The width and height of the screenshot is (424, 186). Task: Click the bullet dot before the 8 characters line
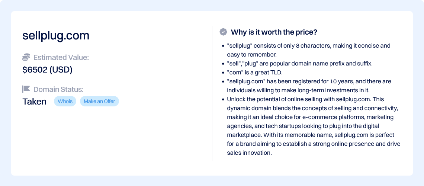(x=223, y=46)
